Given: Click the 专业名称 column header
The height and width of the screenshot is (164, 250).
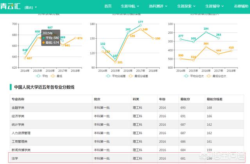Looking at the screenshot, I should coord(18,99).
